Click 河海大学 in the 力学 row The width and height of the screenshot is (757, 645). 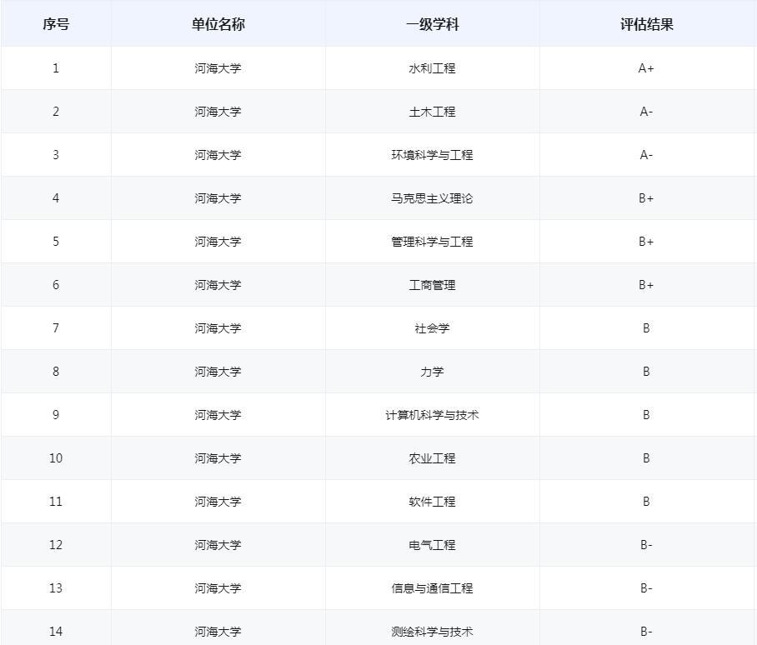(218, 372)
